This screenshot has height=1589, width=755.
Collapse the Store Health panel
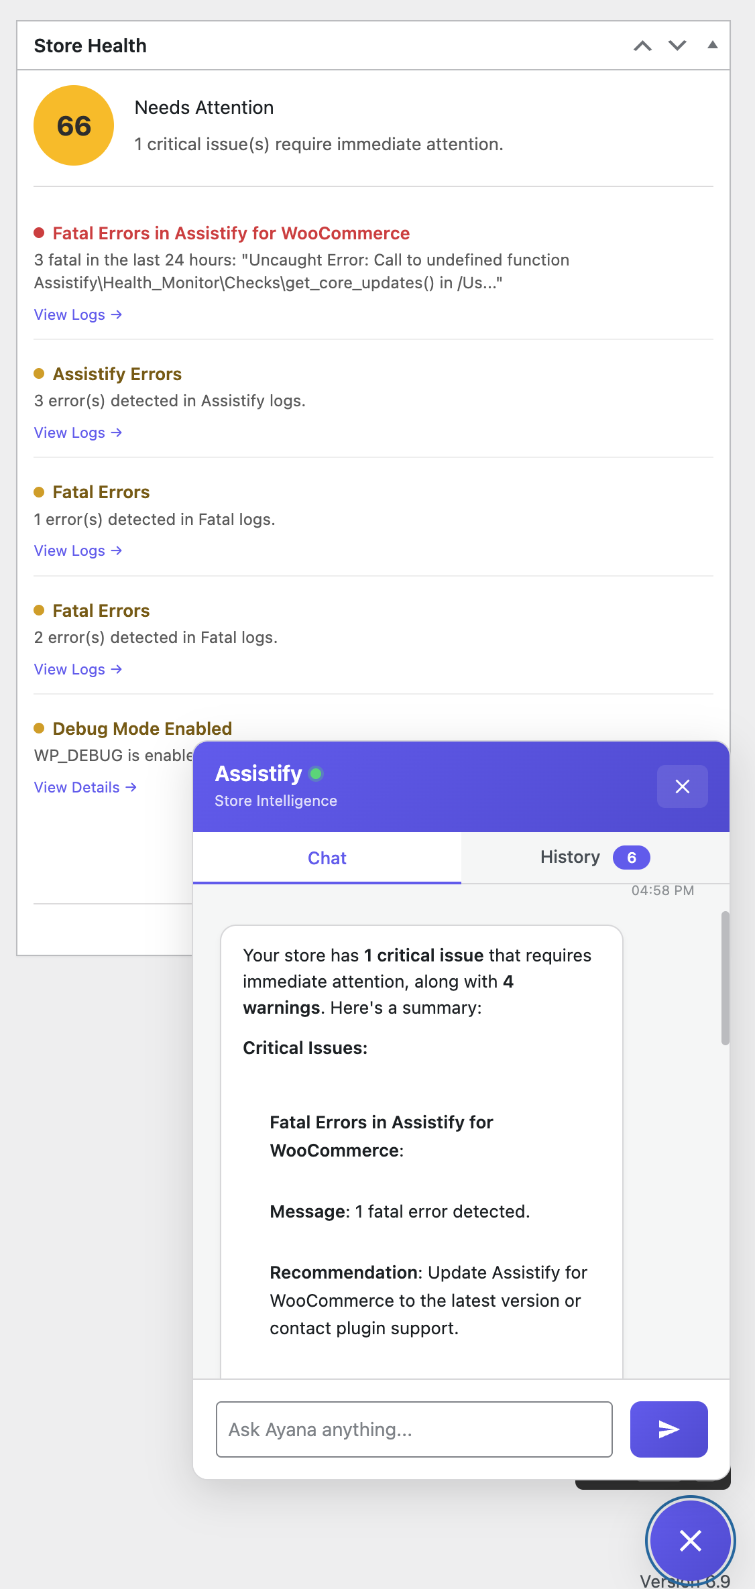(x=712, y=46)
